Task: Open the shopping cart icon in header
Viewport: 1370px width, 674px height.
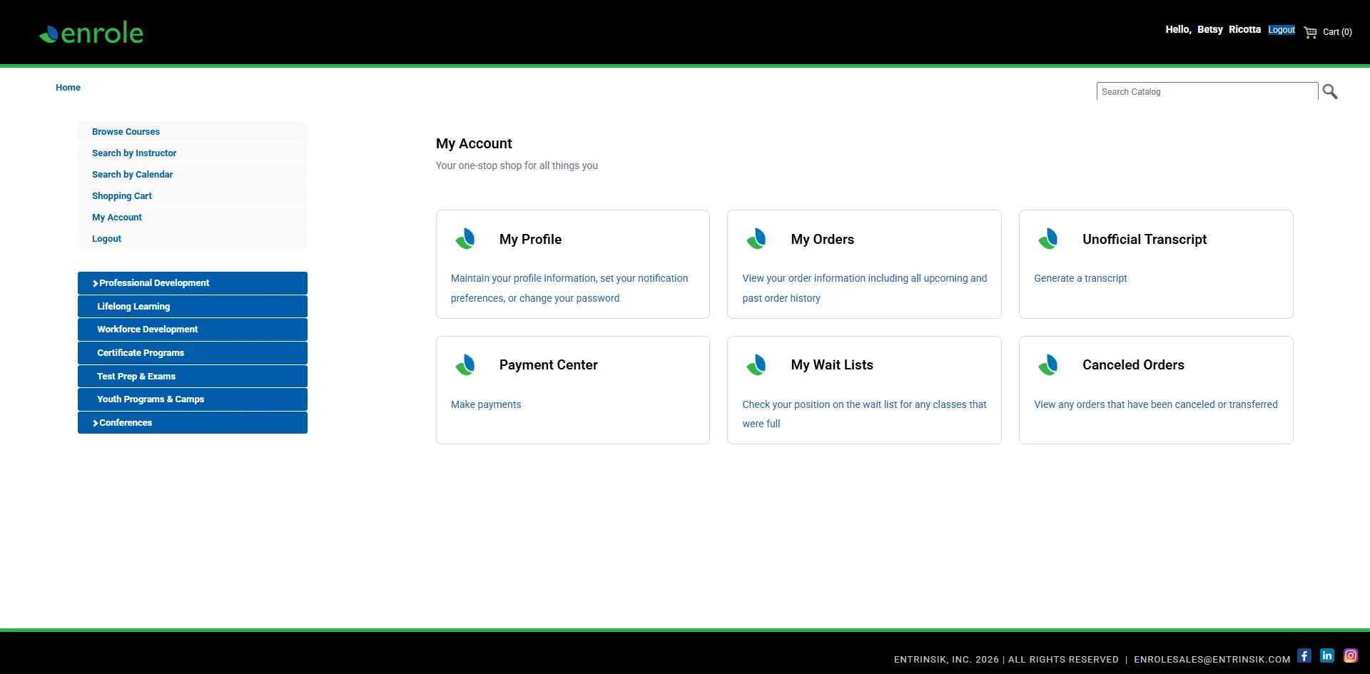Action: click(1311, 32)
